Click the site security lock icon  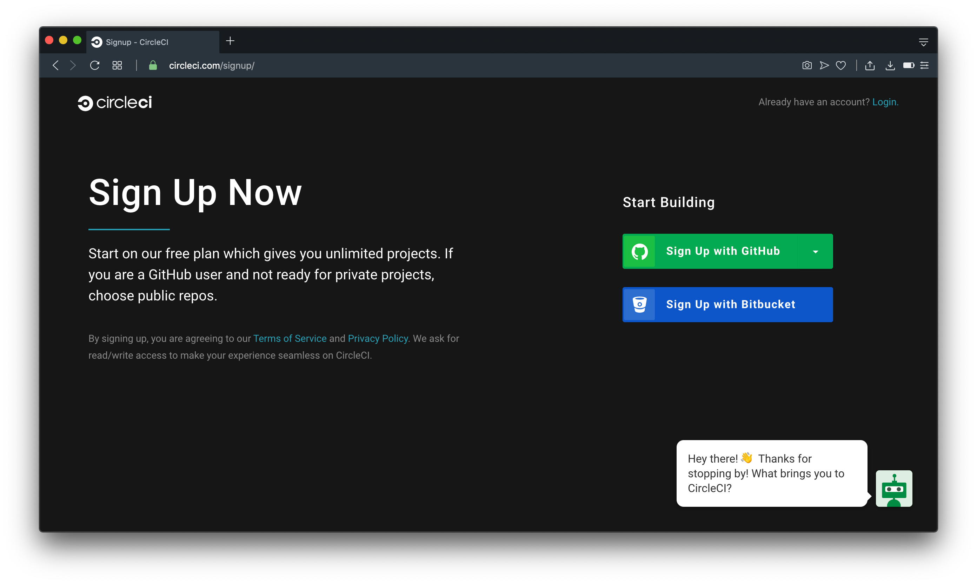153,65
